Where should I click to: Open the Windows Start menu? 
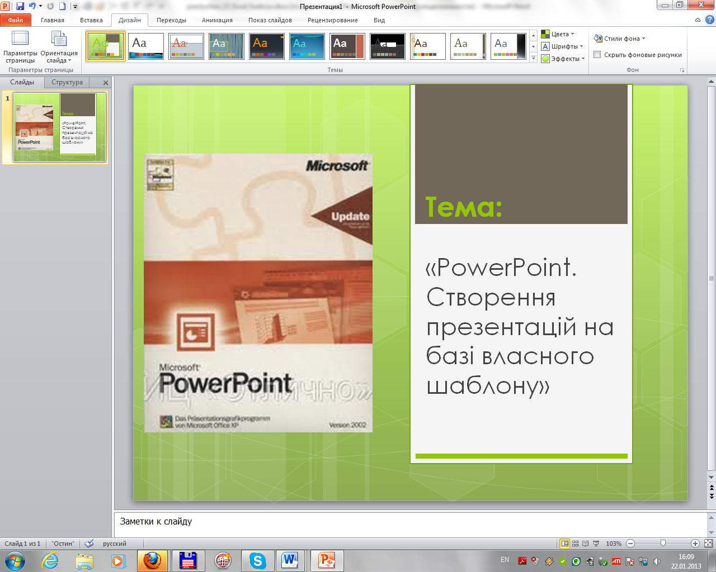click(x=15, y=560)
